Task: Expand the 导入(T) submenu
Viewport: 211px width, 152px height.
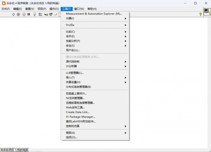Action: [x=95, y=78]
